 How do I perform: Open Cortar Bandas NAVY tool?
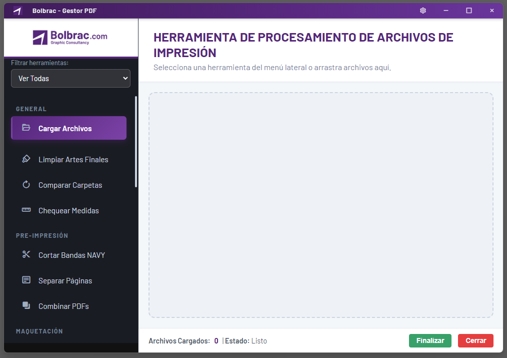68,255
